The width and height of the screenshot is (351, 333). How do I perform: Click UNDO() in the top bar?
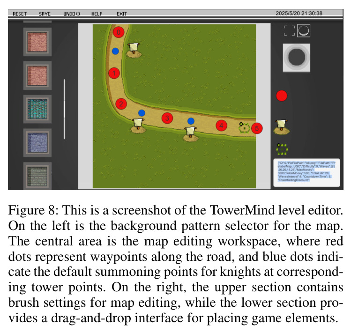point(72,14)
